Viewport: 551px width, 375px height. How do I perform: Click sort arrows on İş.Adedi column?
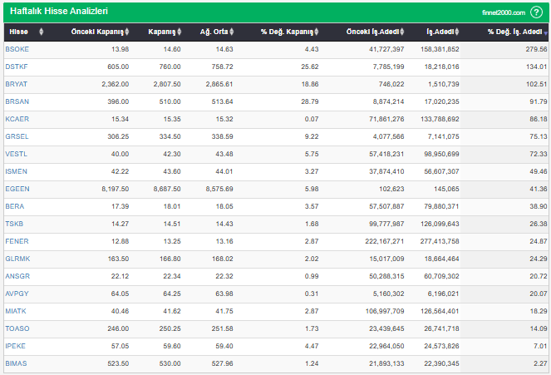(x=458, y=32)
